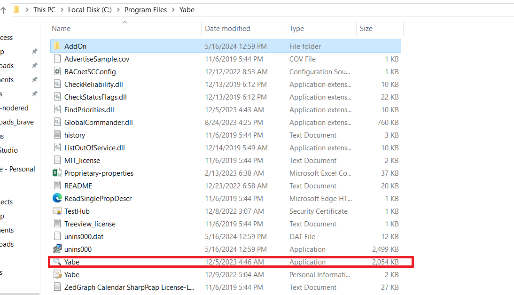Select the ReadSinglePropDescr file name

pyautogui.click(x=98, y=199)
